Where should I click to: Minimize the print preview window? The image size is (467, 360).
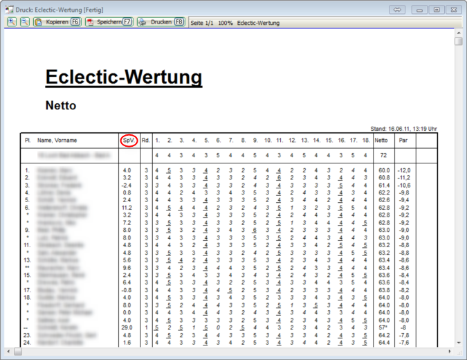click(420, 10)
